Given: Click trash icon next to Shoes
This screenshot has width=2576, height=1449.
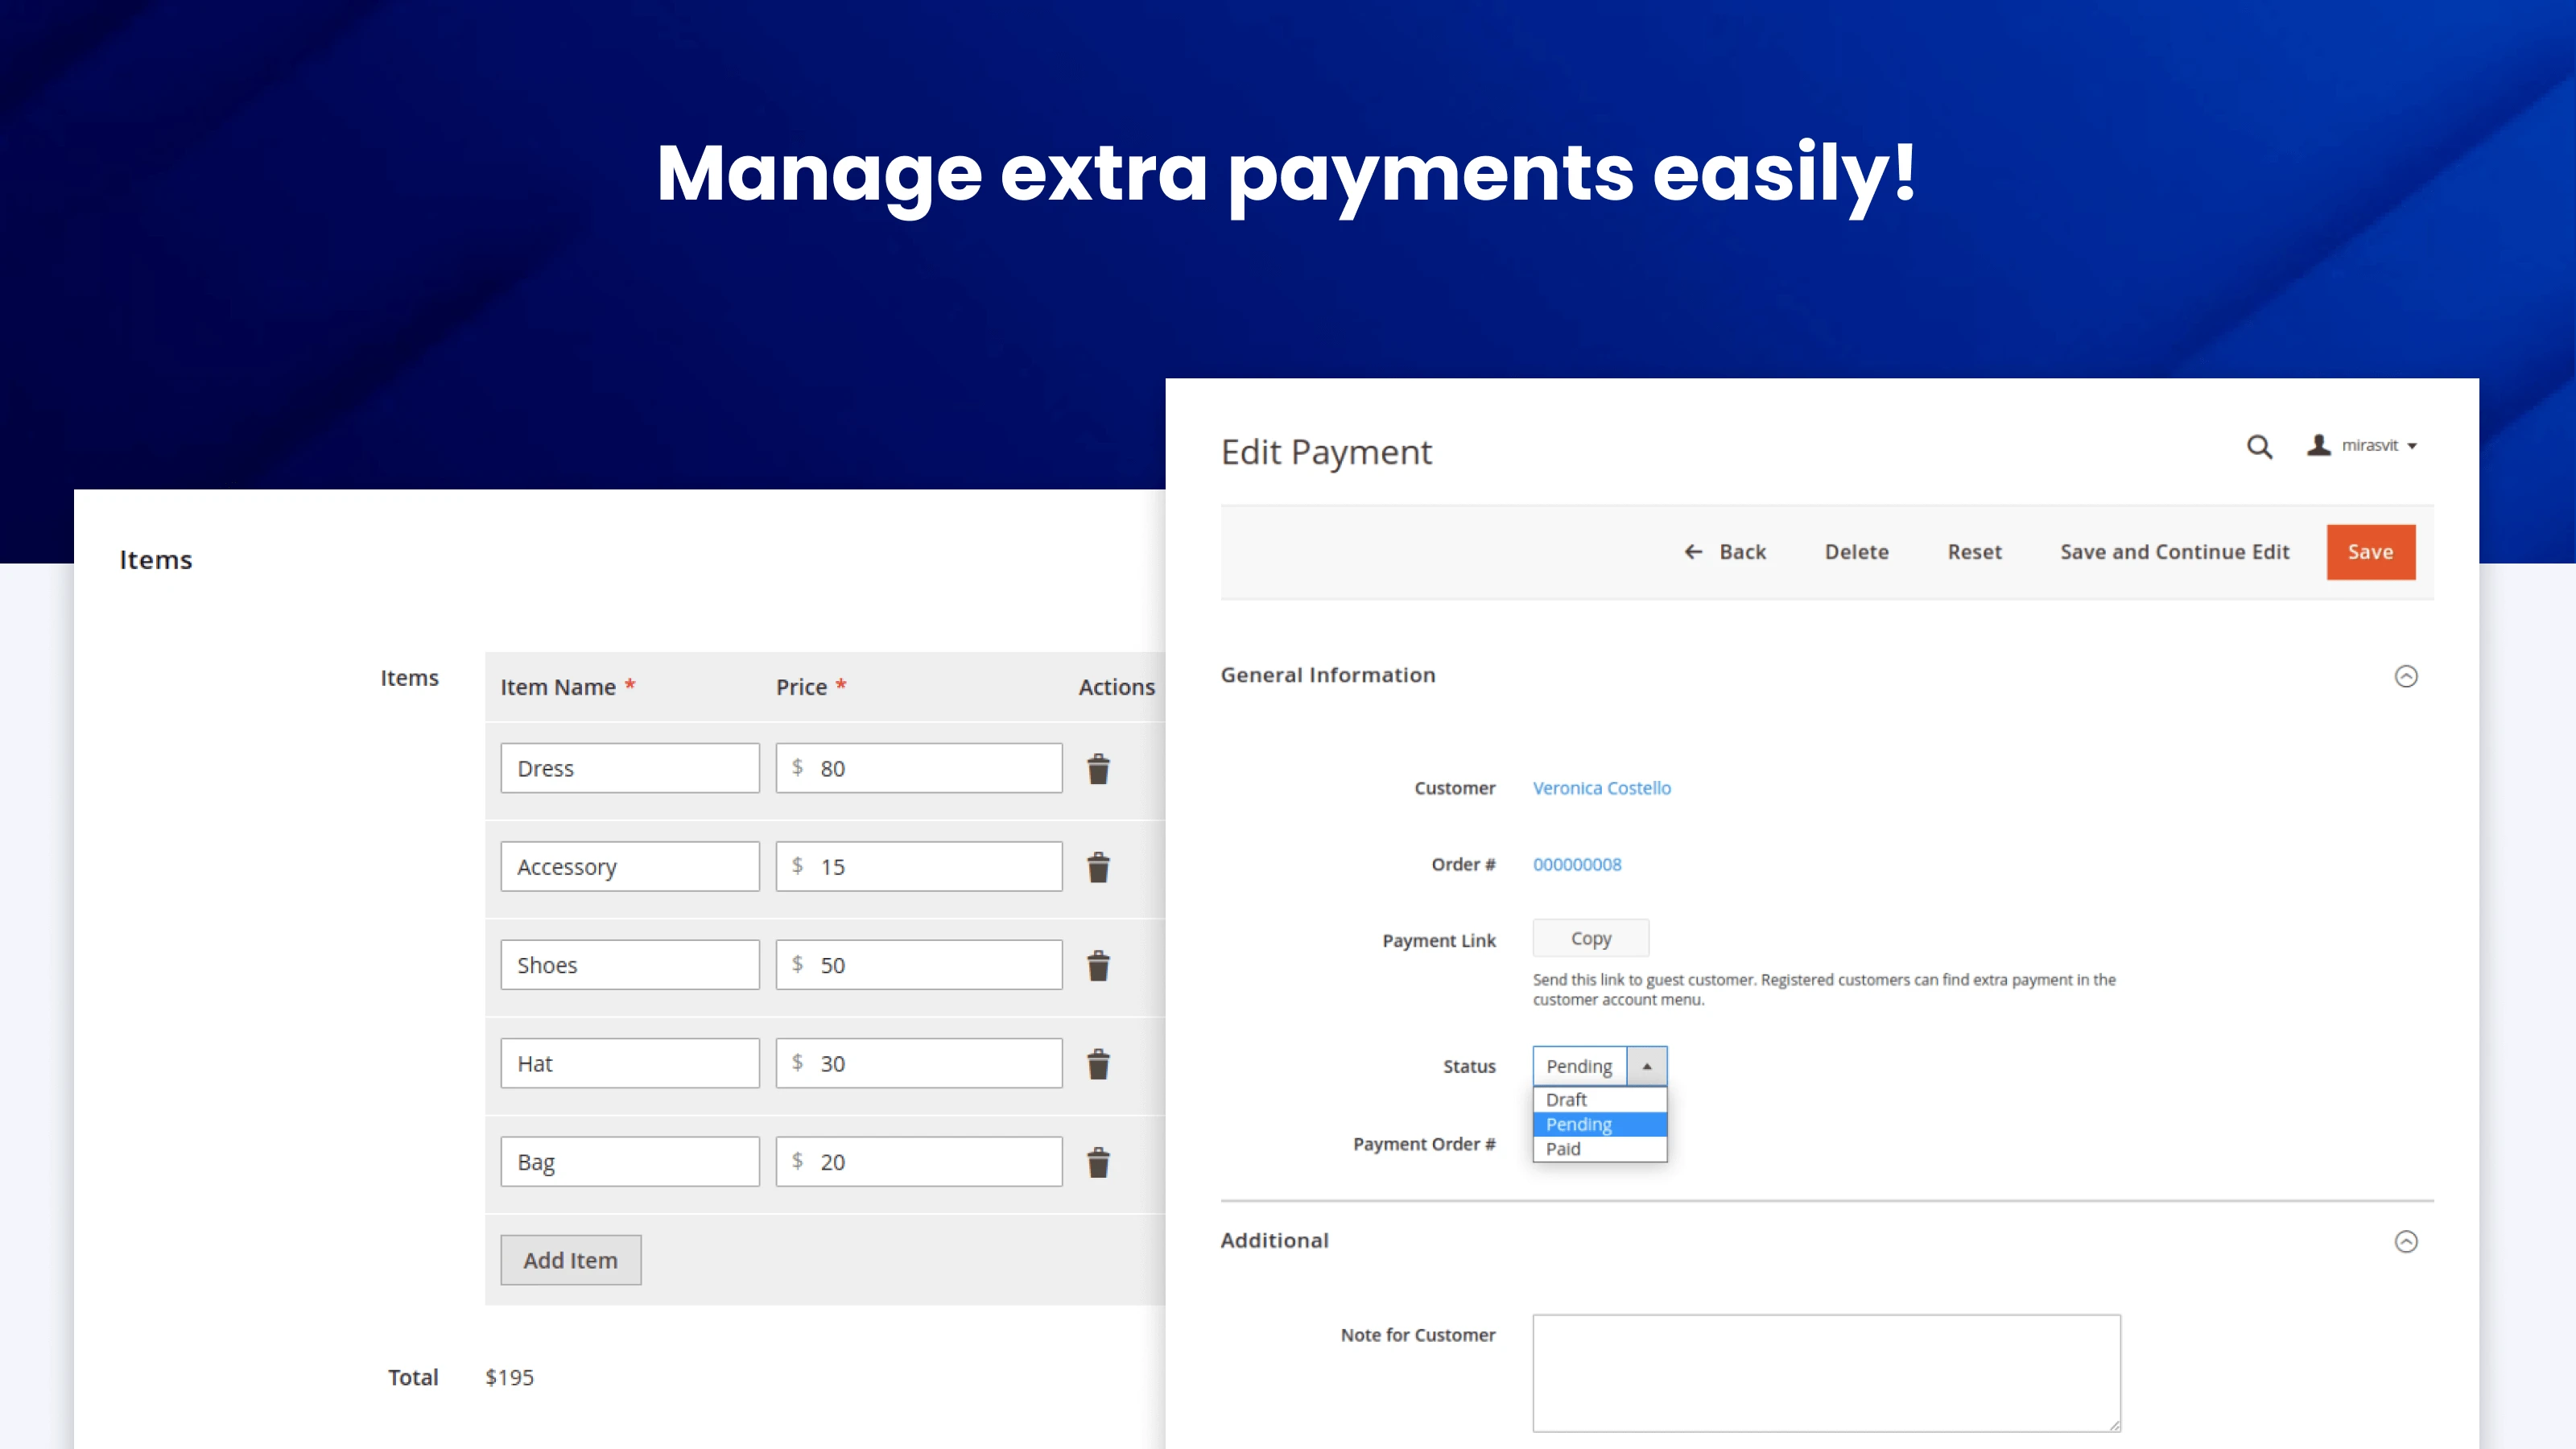Looking at the screenshot, I should coord(1098,966).
